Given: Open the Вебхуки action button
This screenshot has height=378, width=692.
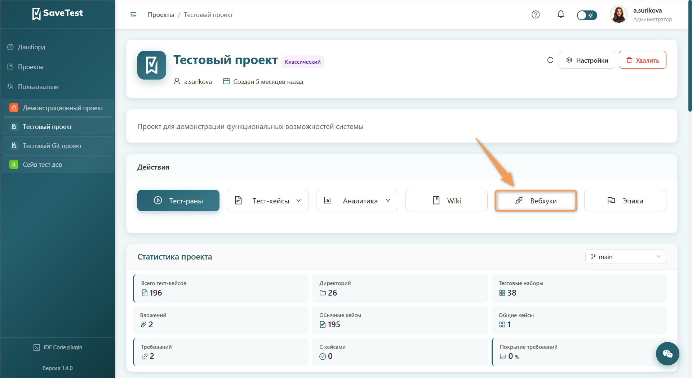Looking at the screenshot, I should [x=536, y=201].
